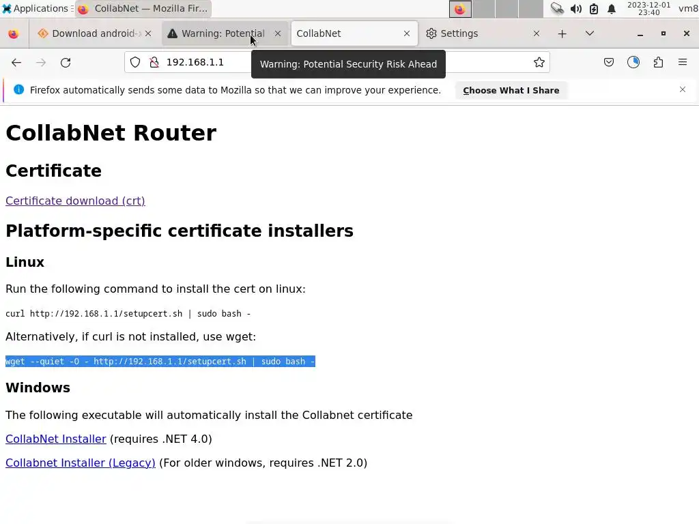Expand the list all tabs chevron

(x=589, y=33)
